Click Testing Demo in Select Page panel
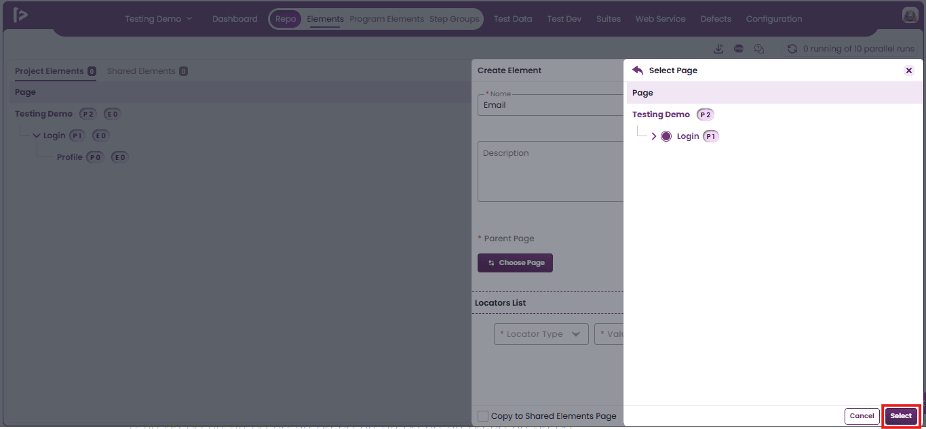Viewport: 926px width, 429px height. 661,115
